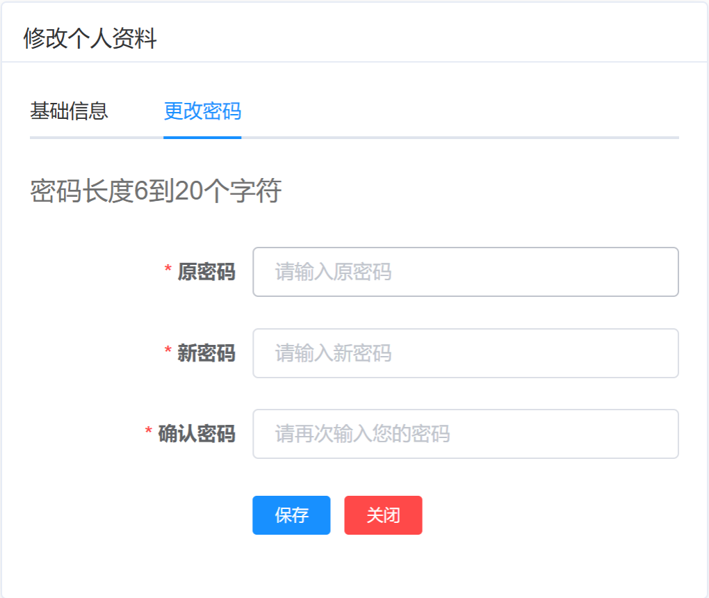Click the 修改个人资料 dialog title
709x598 pixels.
[x=90, y=38]
